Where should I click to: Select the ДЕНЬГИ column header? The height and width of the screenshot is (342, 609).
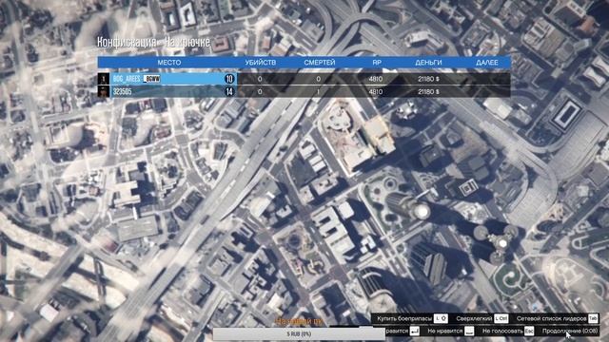pos(428,63)
